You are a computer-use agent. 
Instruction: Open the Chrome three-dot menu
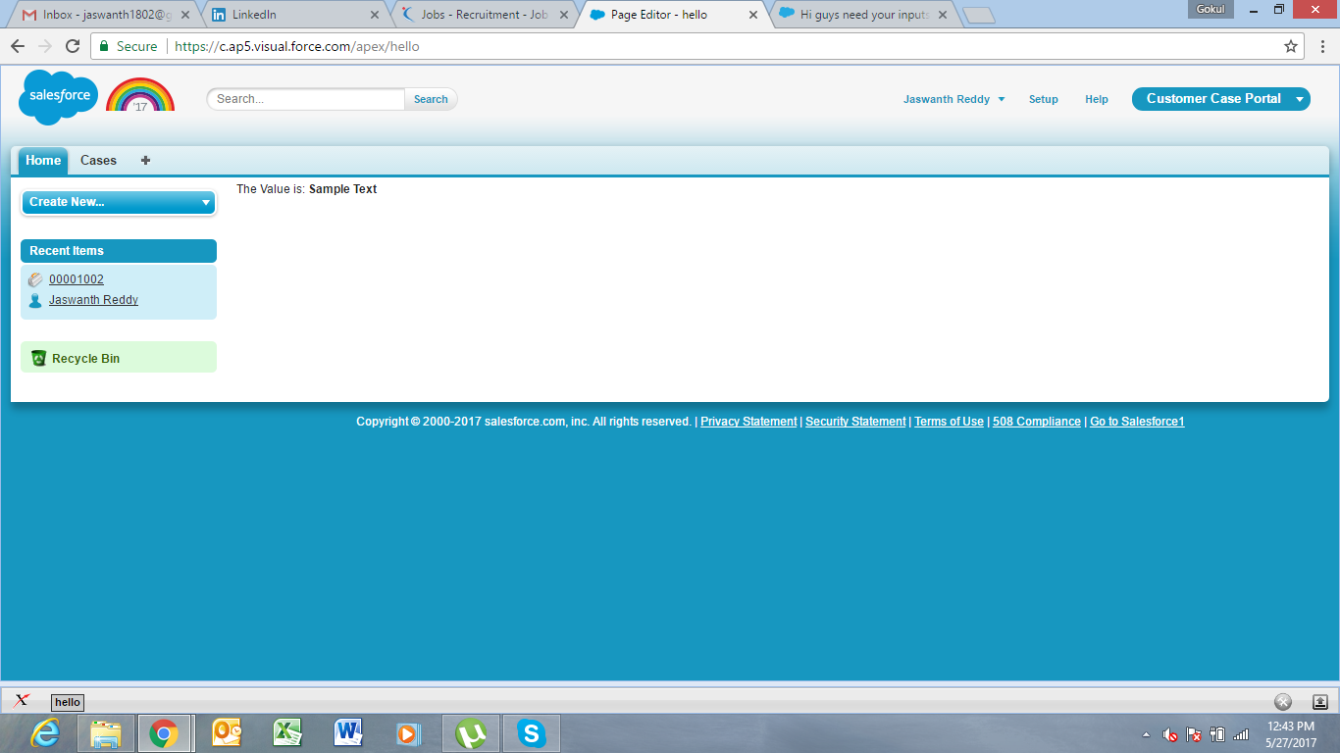(x=1322, y=46)
